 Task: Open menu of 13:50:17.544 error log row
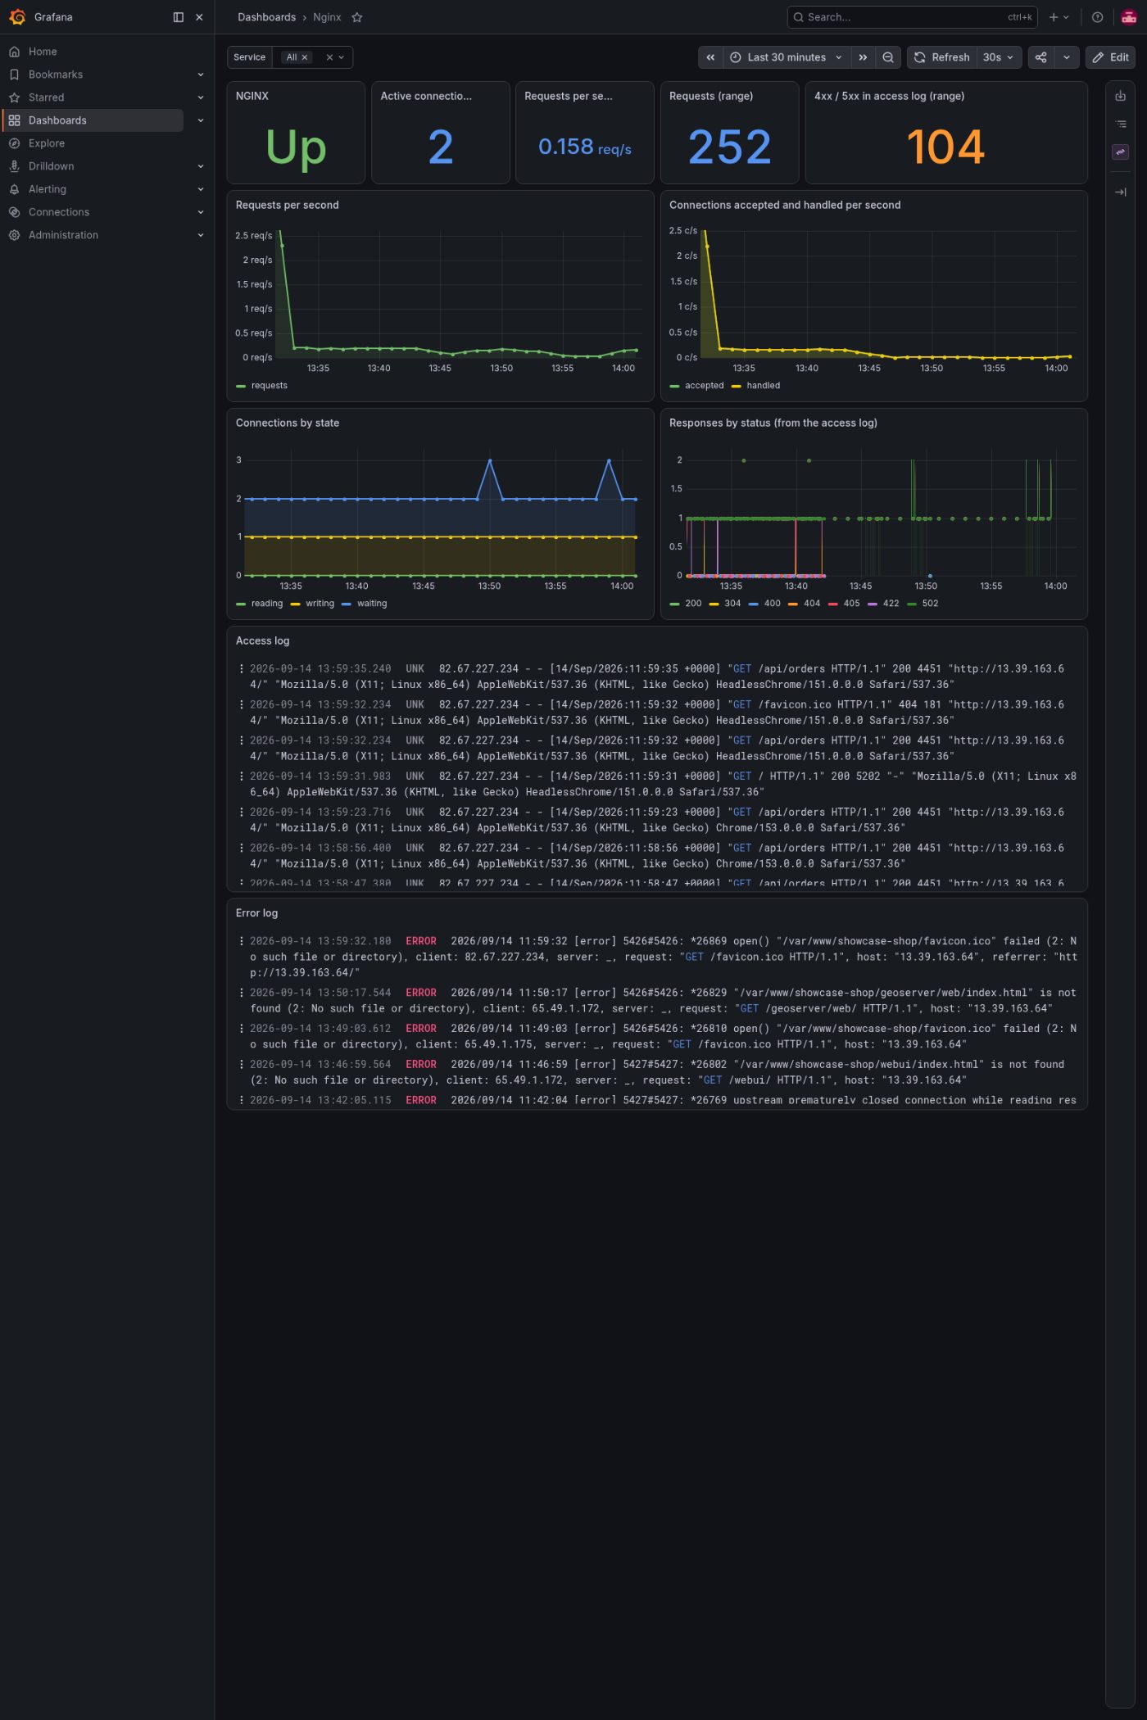[241, 993]
